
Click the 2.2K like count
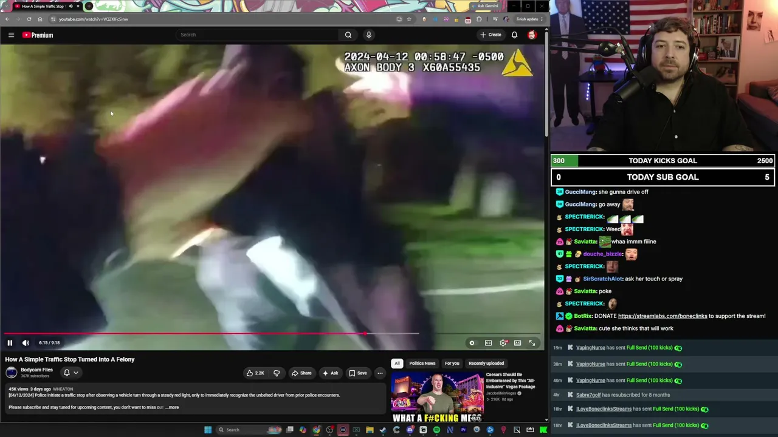[260, 373]
